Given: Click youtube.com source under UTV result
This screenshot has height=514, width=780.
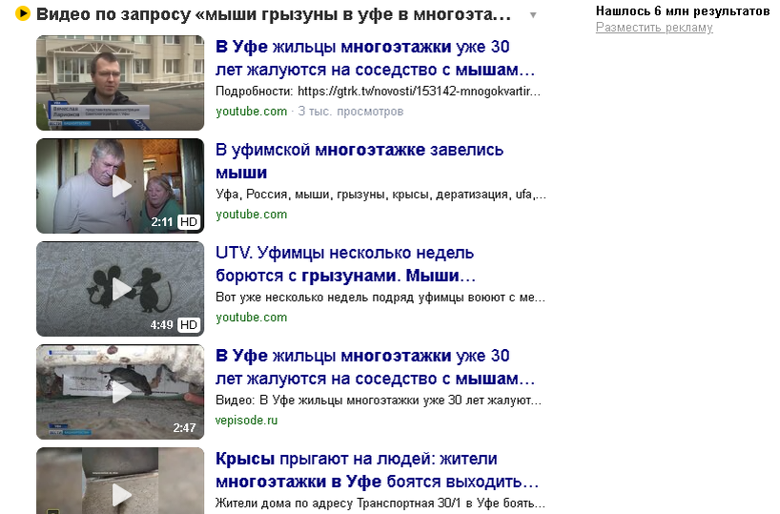Looking at the screenshot, I should [251, 318].
